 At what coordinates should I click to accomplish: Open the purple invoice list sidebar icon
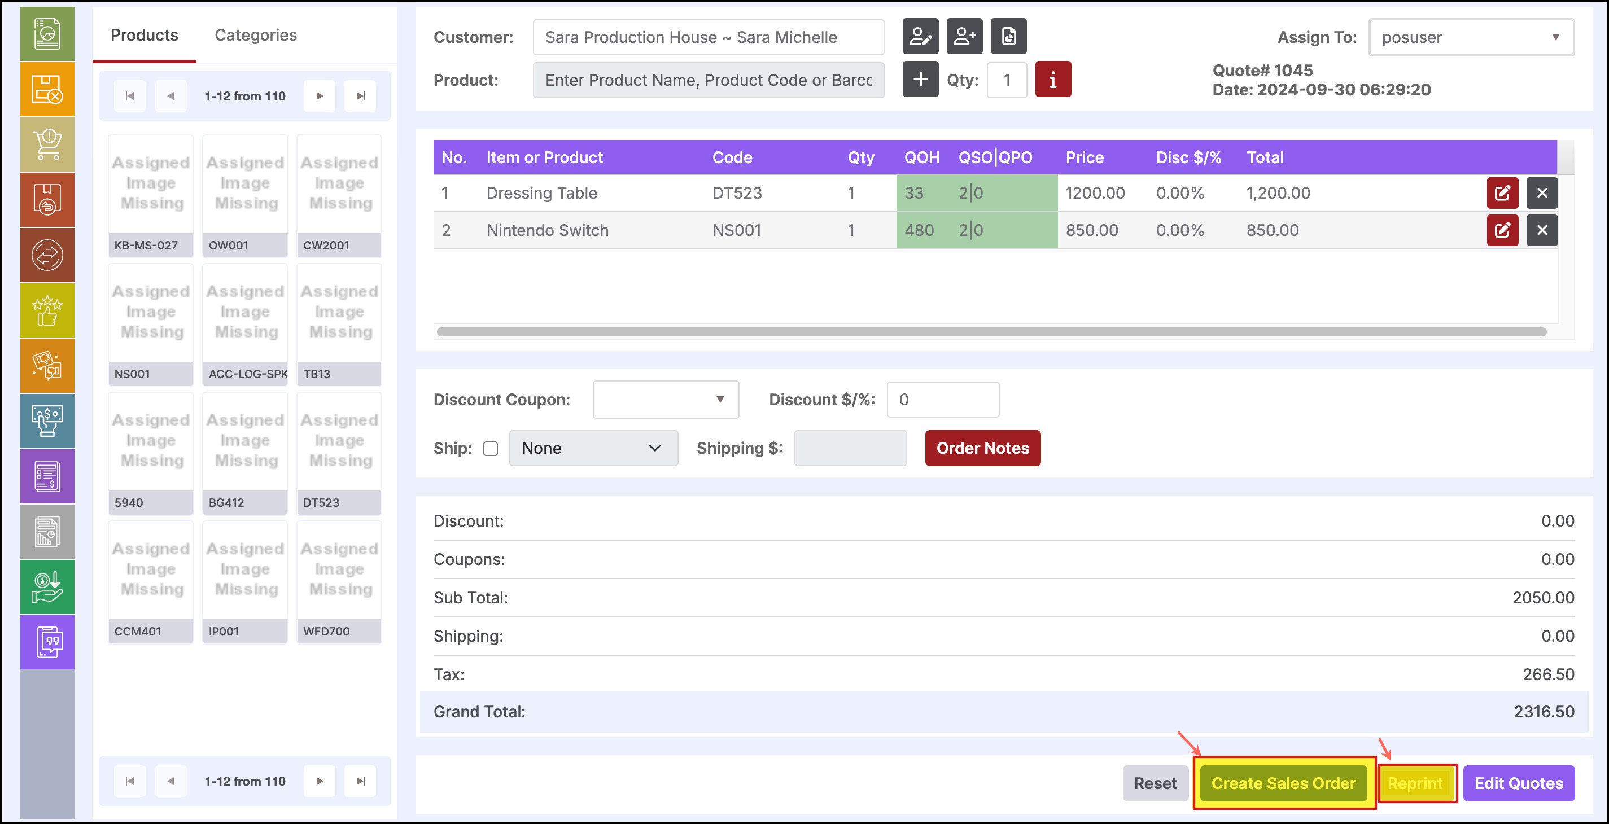point(47,476)
